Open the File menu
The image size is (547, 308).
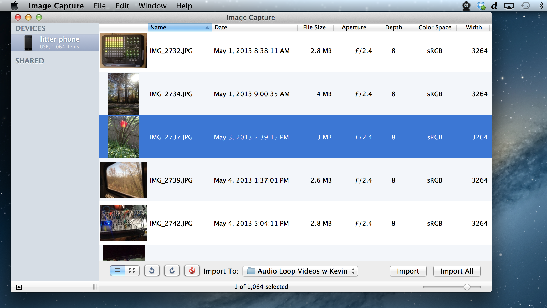[x=100, y=6]
